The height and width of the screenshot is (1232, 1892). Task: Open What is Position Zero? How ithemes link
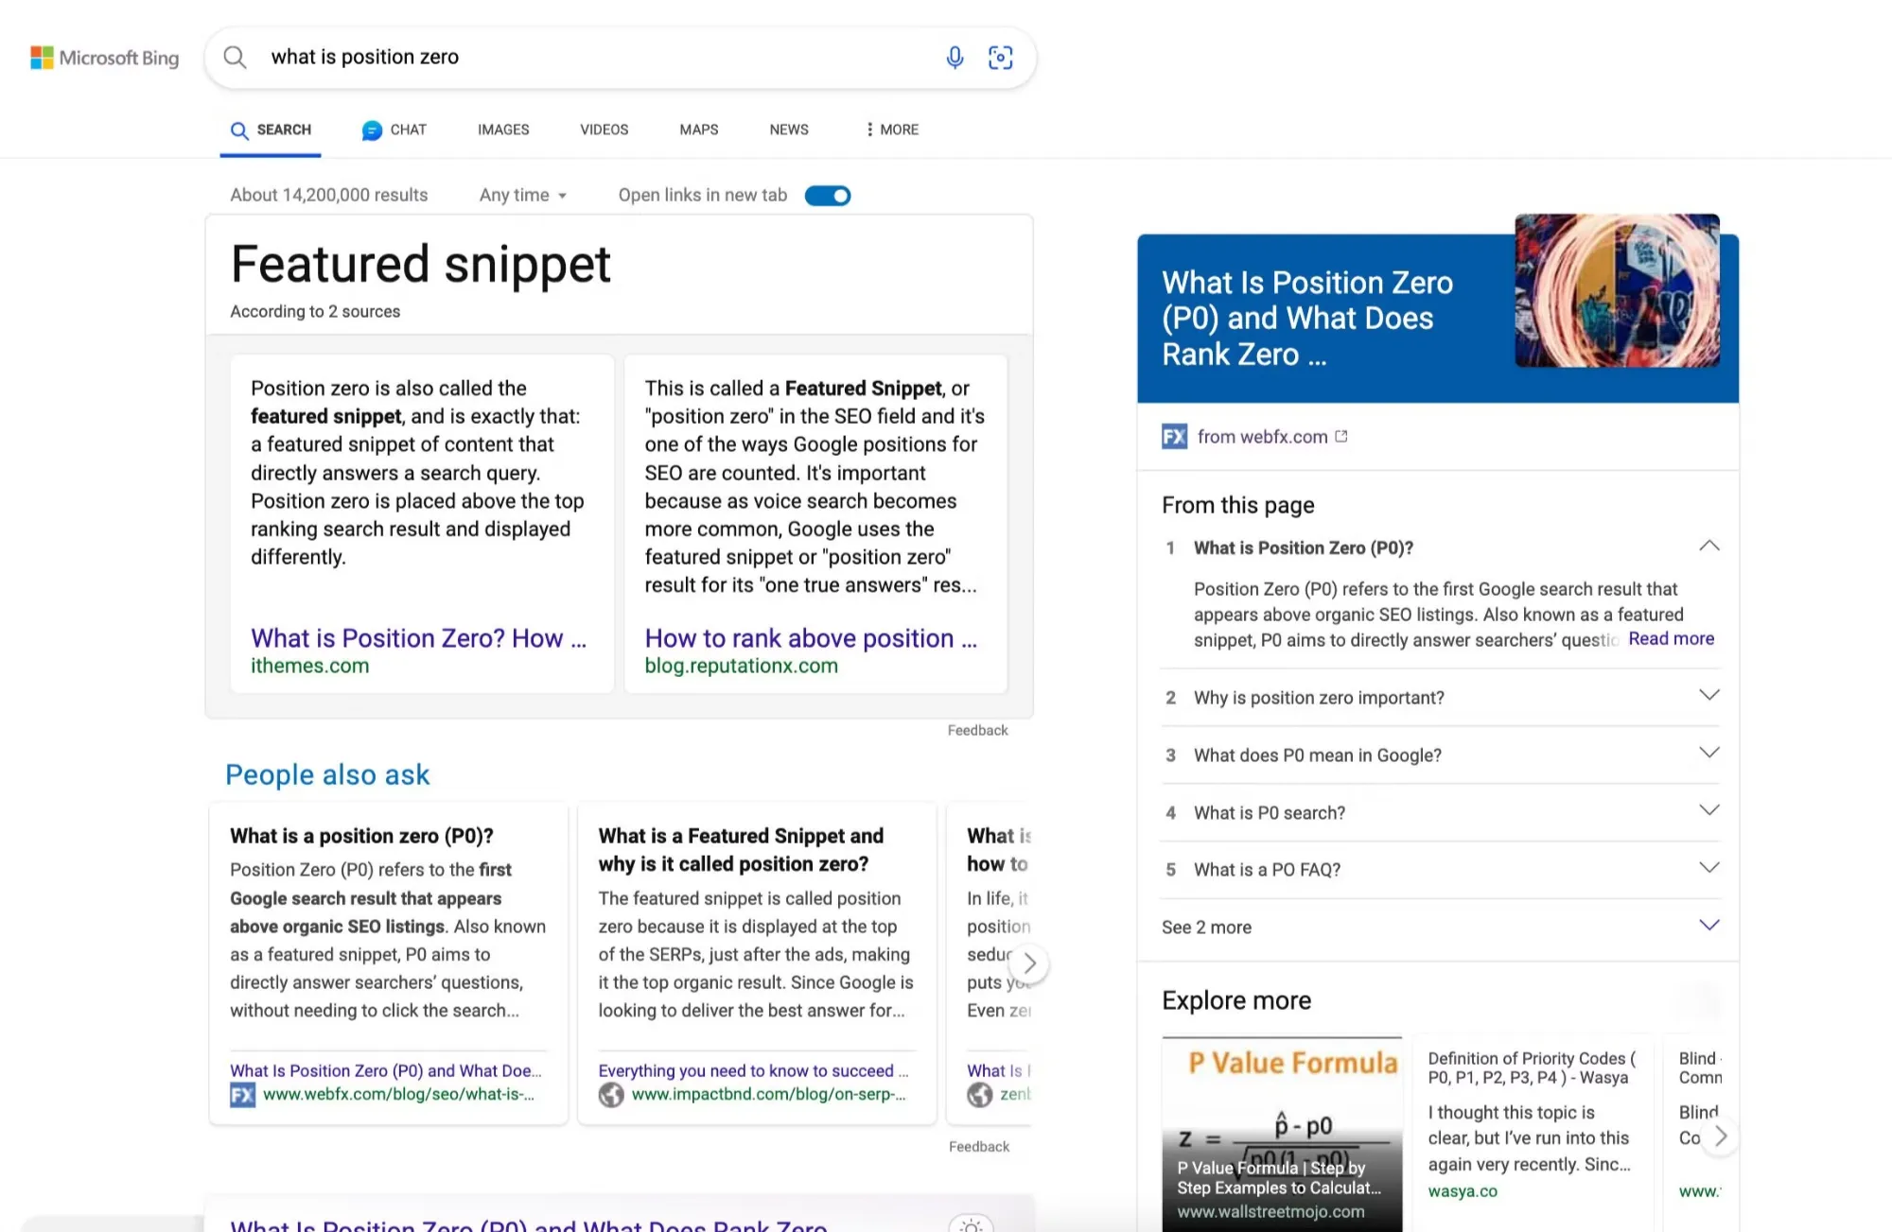[x=418, y=638]
